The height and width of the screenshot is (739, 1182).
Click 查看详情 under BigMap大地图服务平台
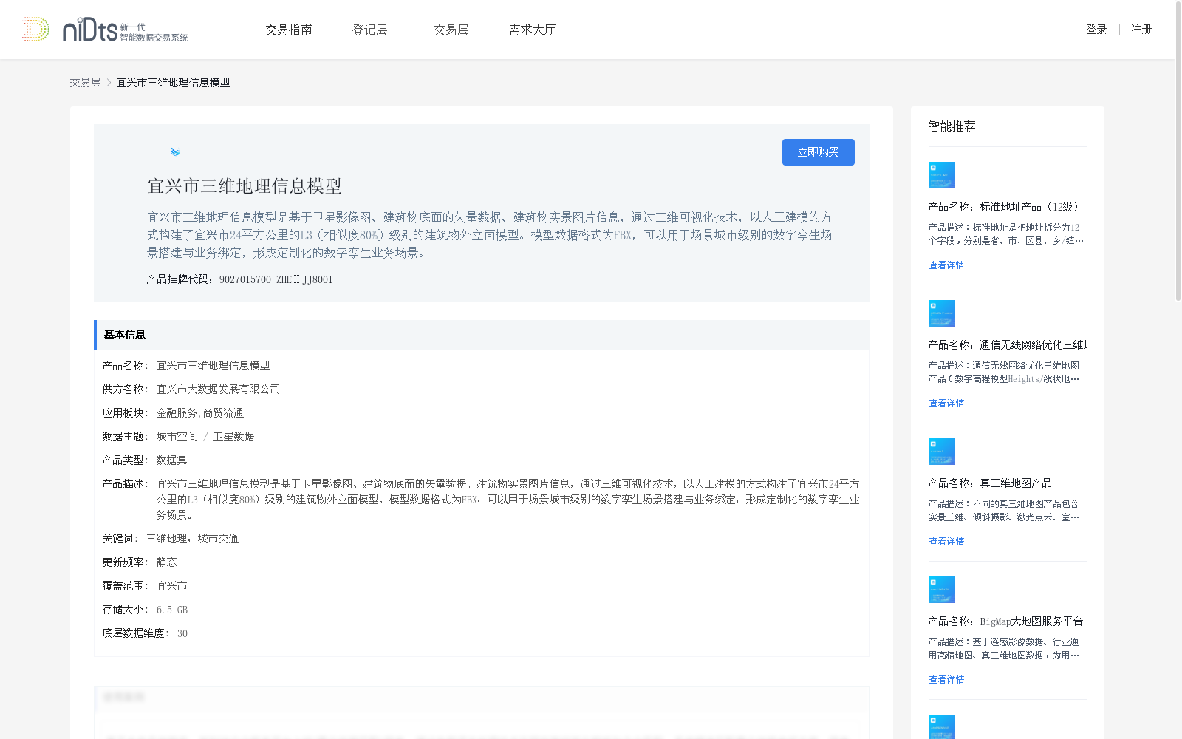point(946,680)
